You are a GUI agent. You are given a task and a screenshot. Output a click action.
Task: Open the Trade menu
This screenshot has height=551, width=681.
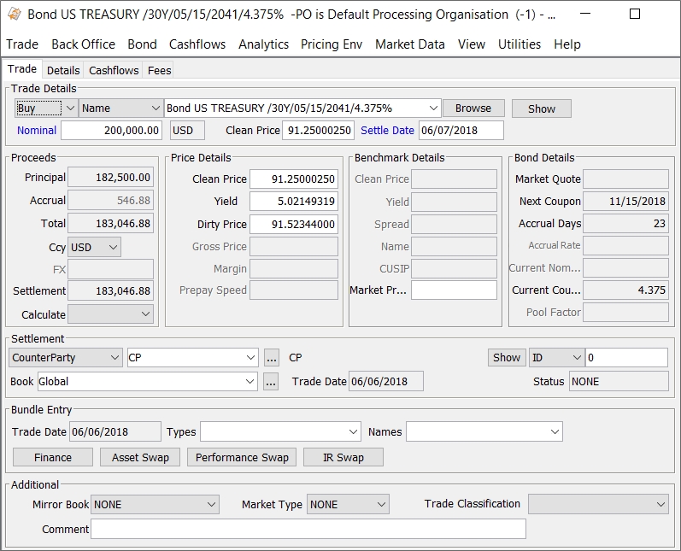pos(22,44)
